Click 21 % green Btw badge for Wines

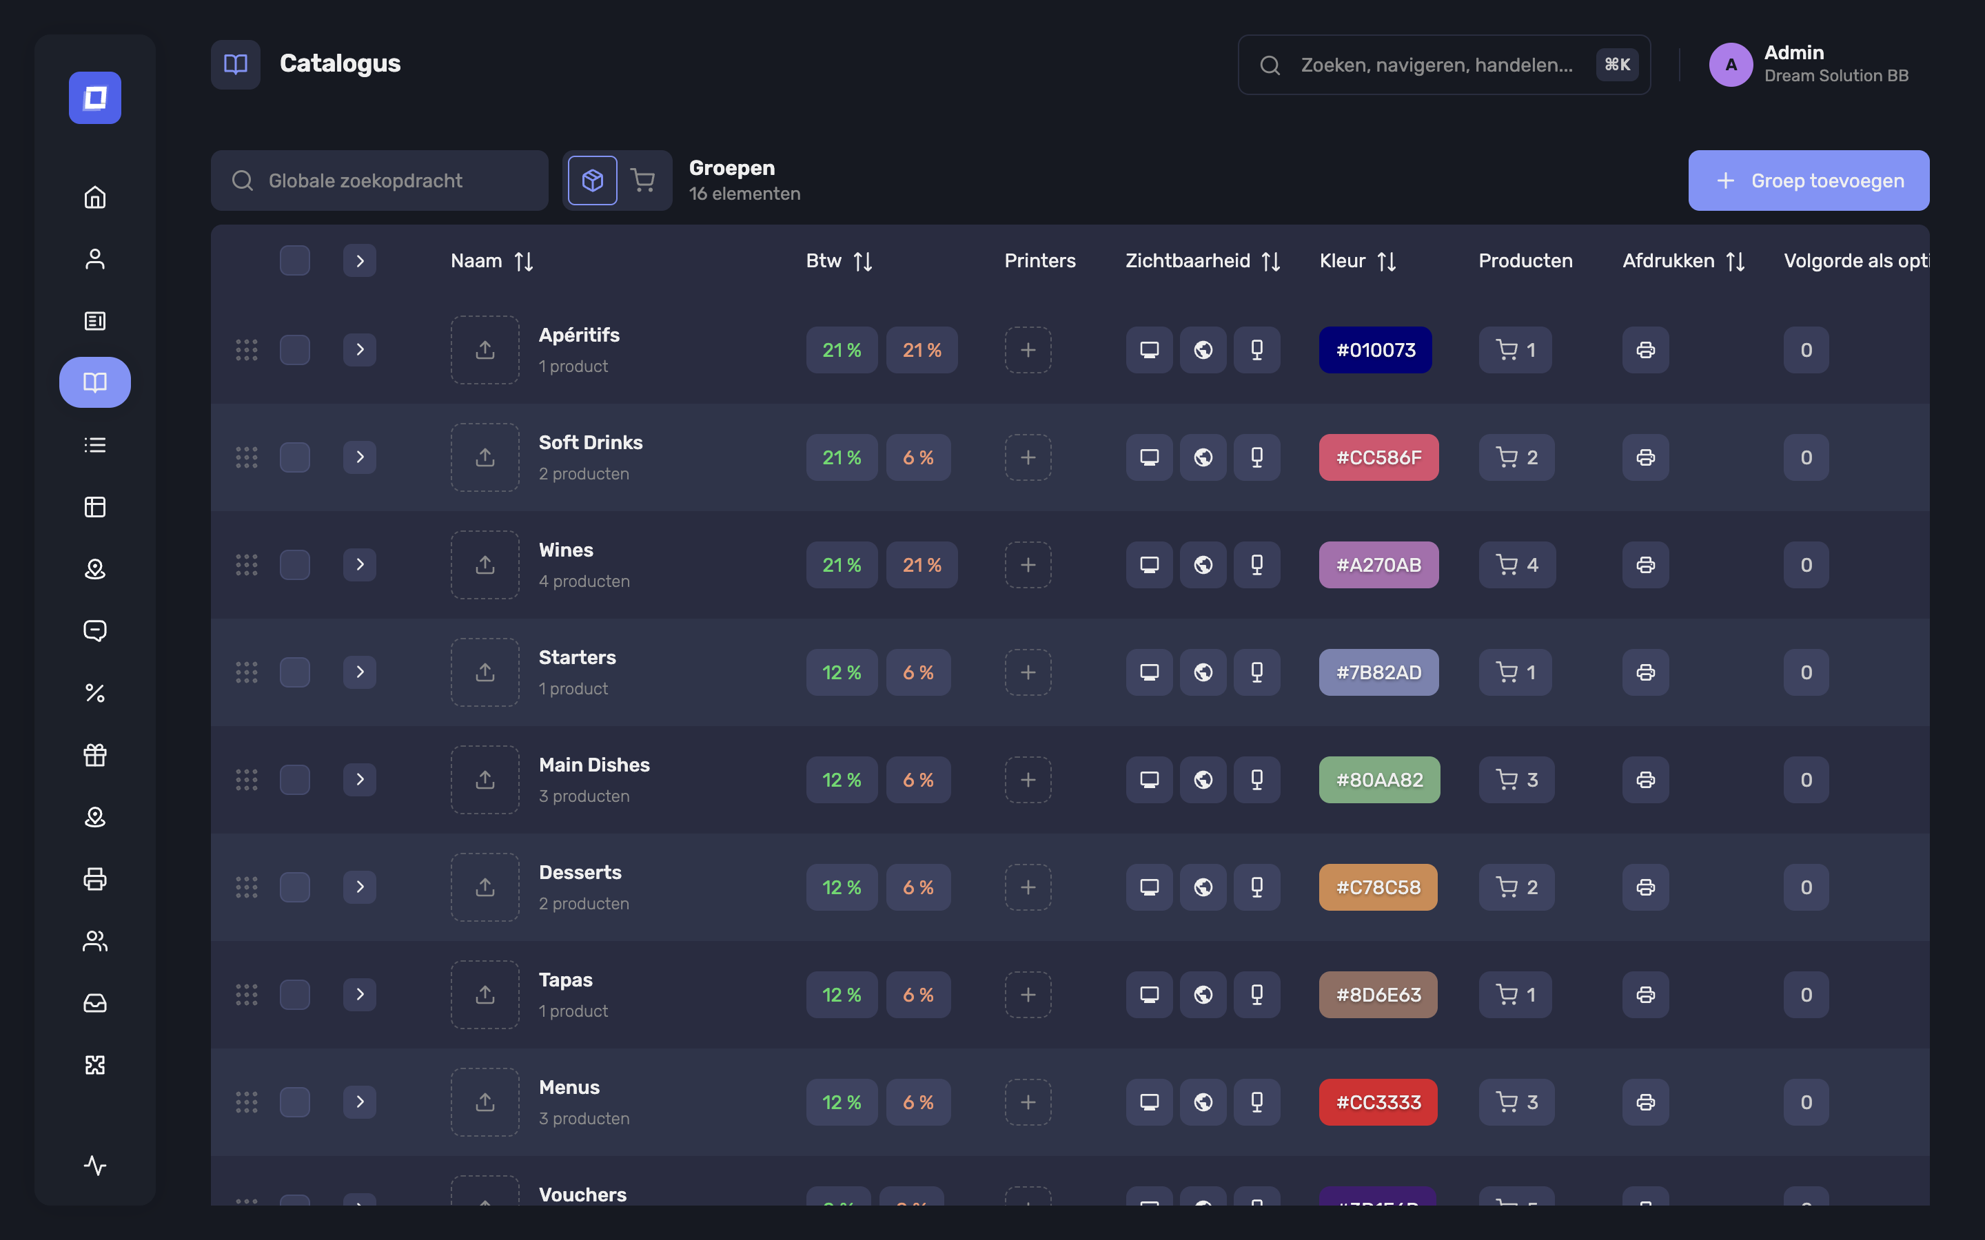[x=842, y=565]
